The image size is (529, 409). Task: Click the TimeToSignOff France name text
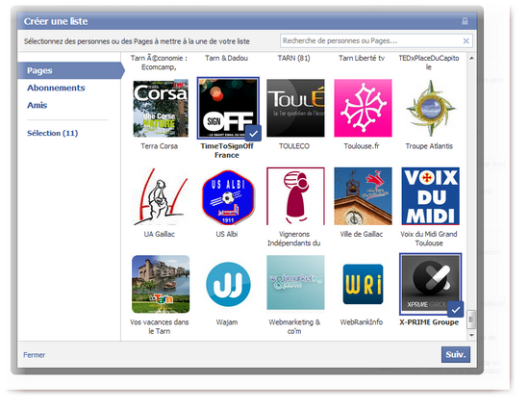tap(227, 150)
